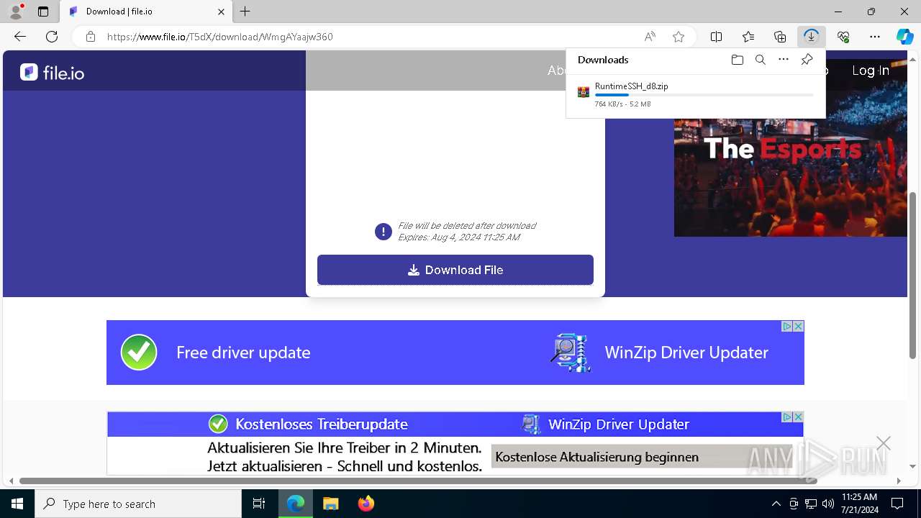This screenshot has width=921, height=518.
Task: Click the Download File button
Action: tap(455, 270)
